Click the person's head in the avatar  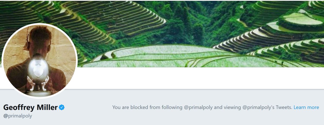pos(38,40)
